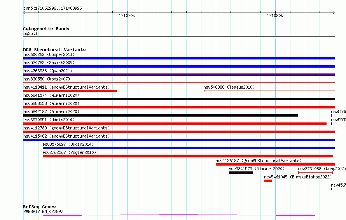346x220 pixels.
Task: Click the thin red nsv508386 Teague2010 line
Action: point(269,91)
